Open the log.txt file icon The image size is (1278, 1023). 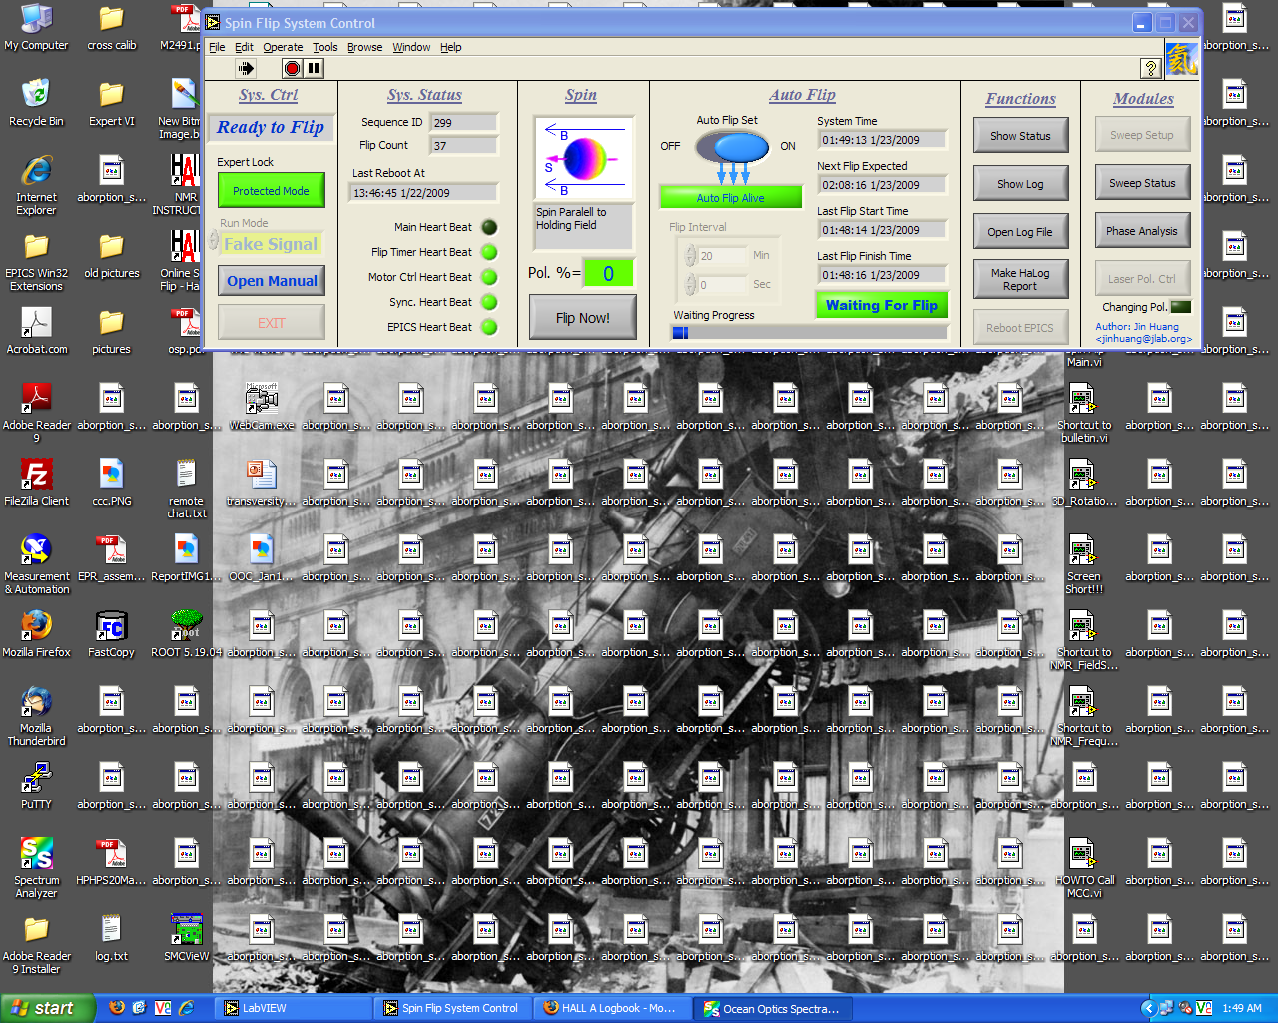tap(111, 938)
